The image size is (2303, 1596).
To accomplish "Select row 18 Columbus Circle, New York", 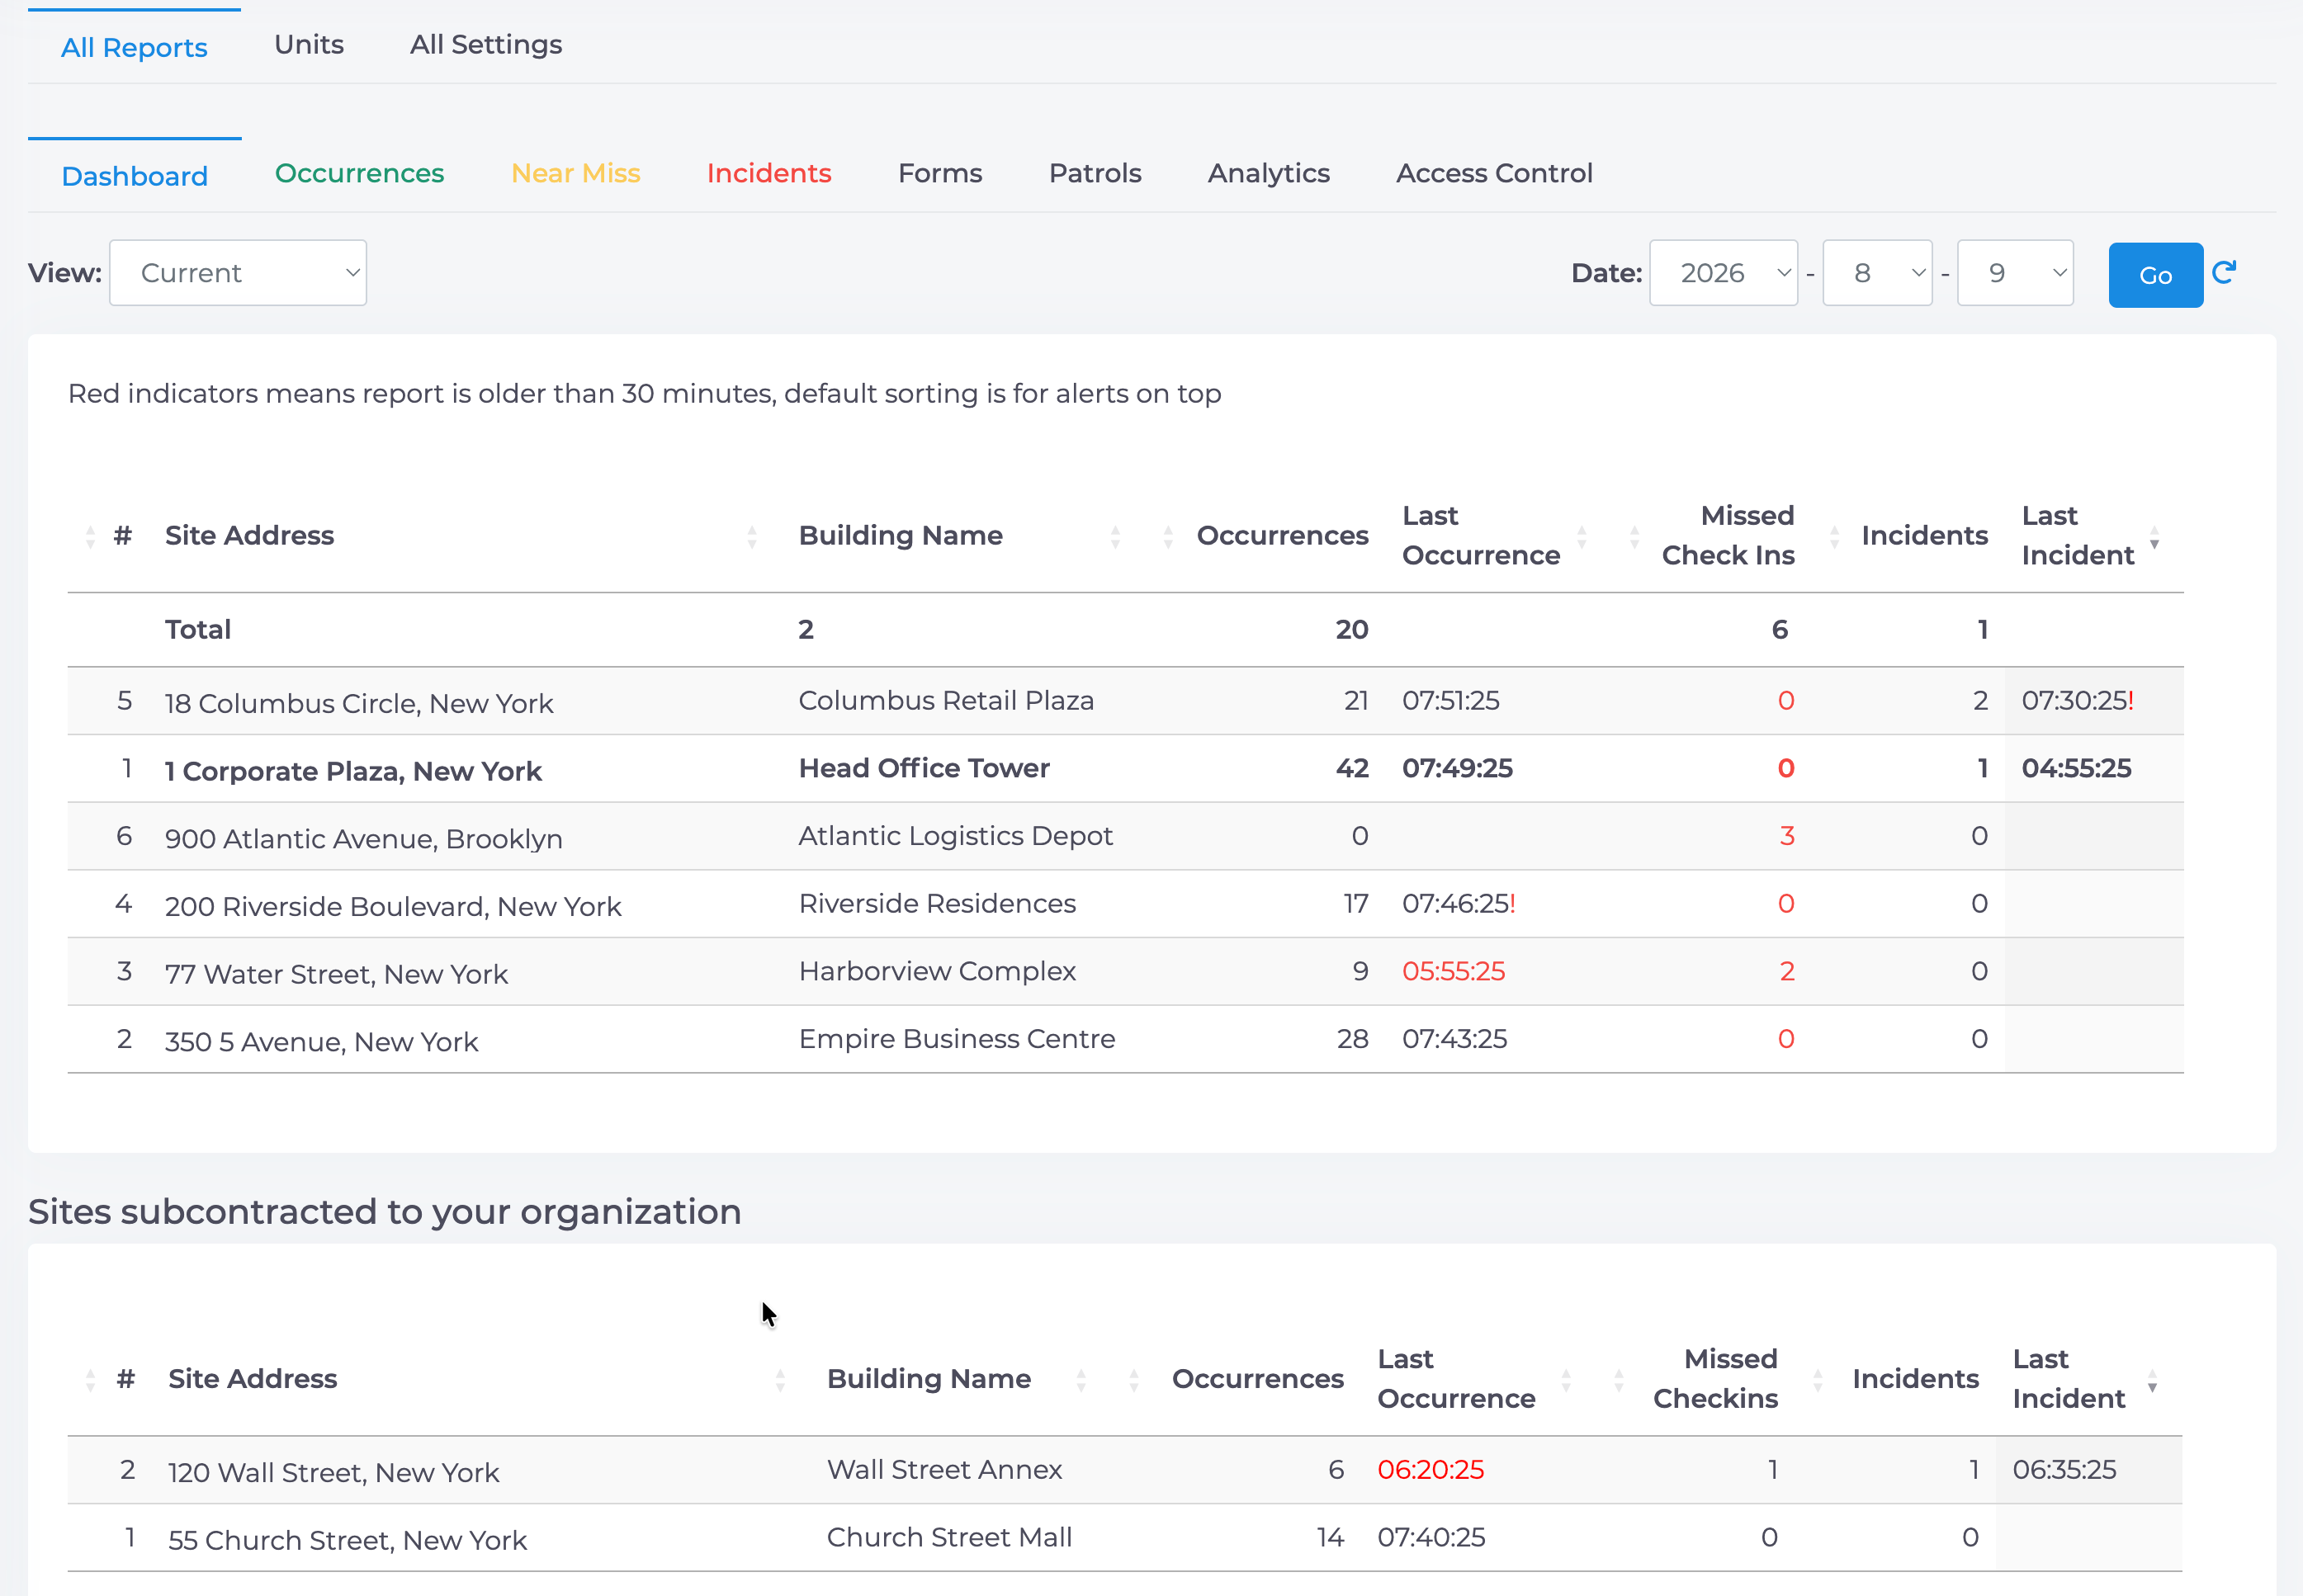I will (x=1125, y=701).
